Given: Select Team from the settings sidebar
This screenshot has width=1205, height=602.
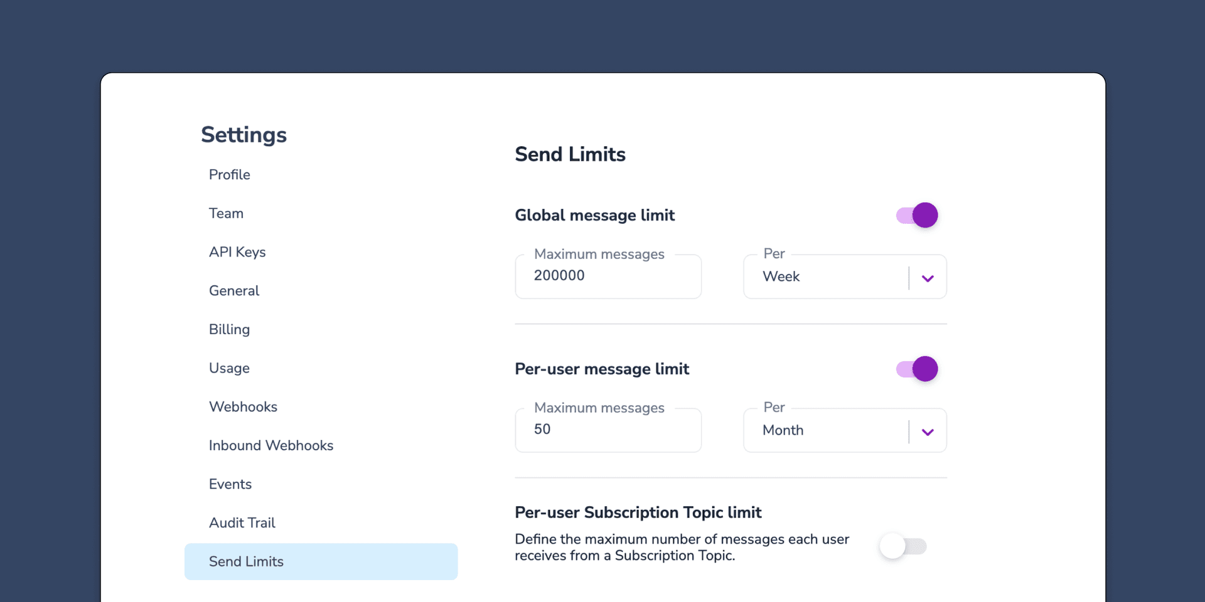Looking at the screenshot, I should pos(226,213).
